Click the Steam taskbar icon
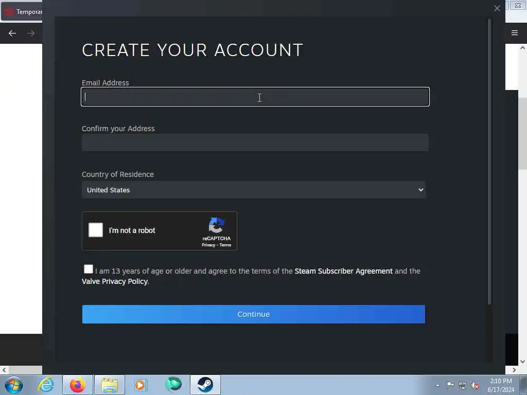The width and height of the screenshot is (527, 395). pyautogui.click(x=205, y=385)
